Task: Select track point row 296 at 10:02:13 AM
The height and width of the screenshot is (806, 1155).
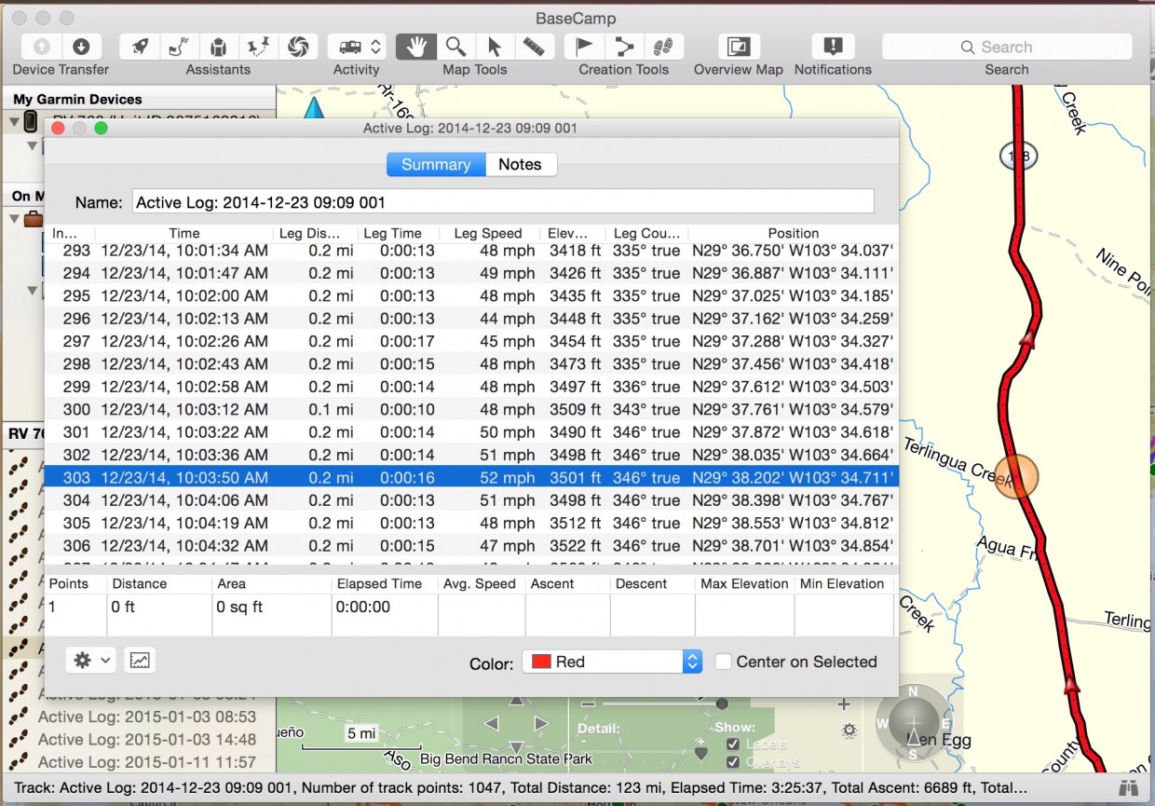Action: [x=471, y=319]
